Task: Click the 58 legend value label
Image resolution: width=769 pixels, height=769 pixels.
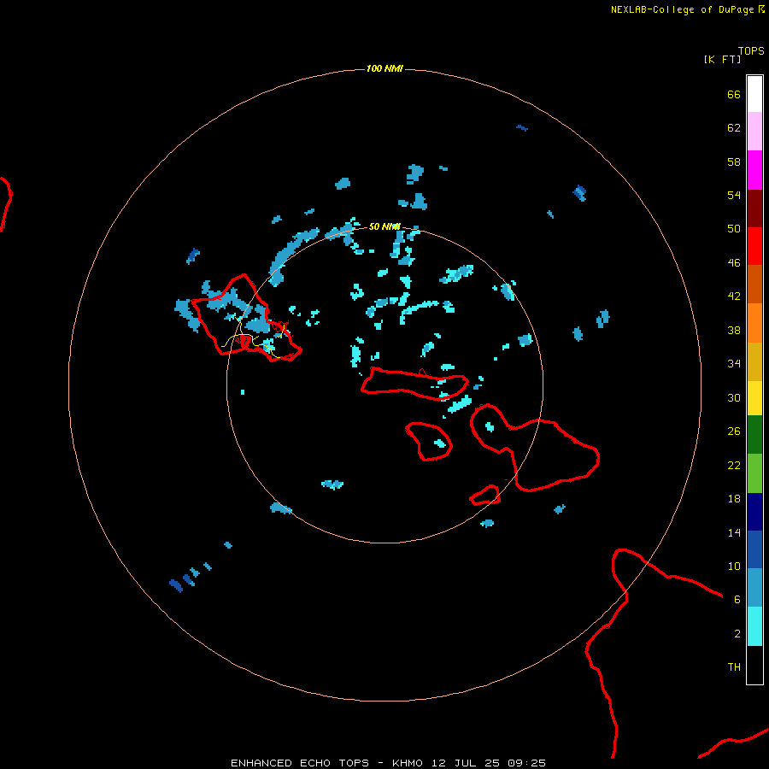Action: pos(734,161)
